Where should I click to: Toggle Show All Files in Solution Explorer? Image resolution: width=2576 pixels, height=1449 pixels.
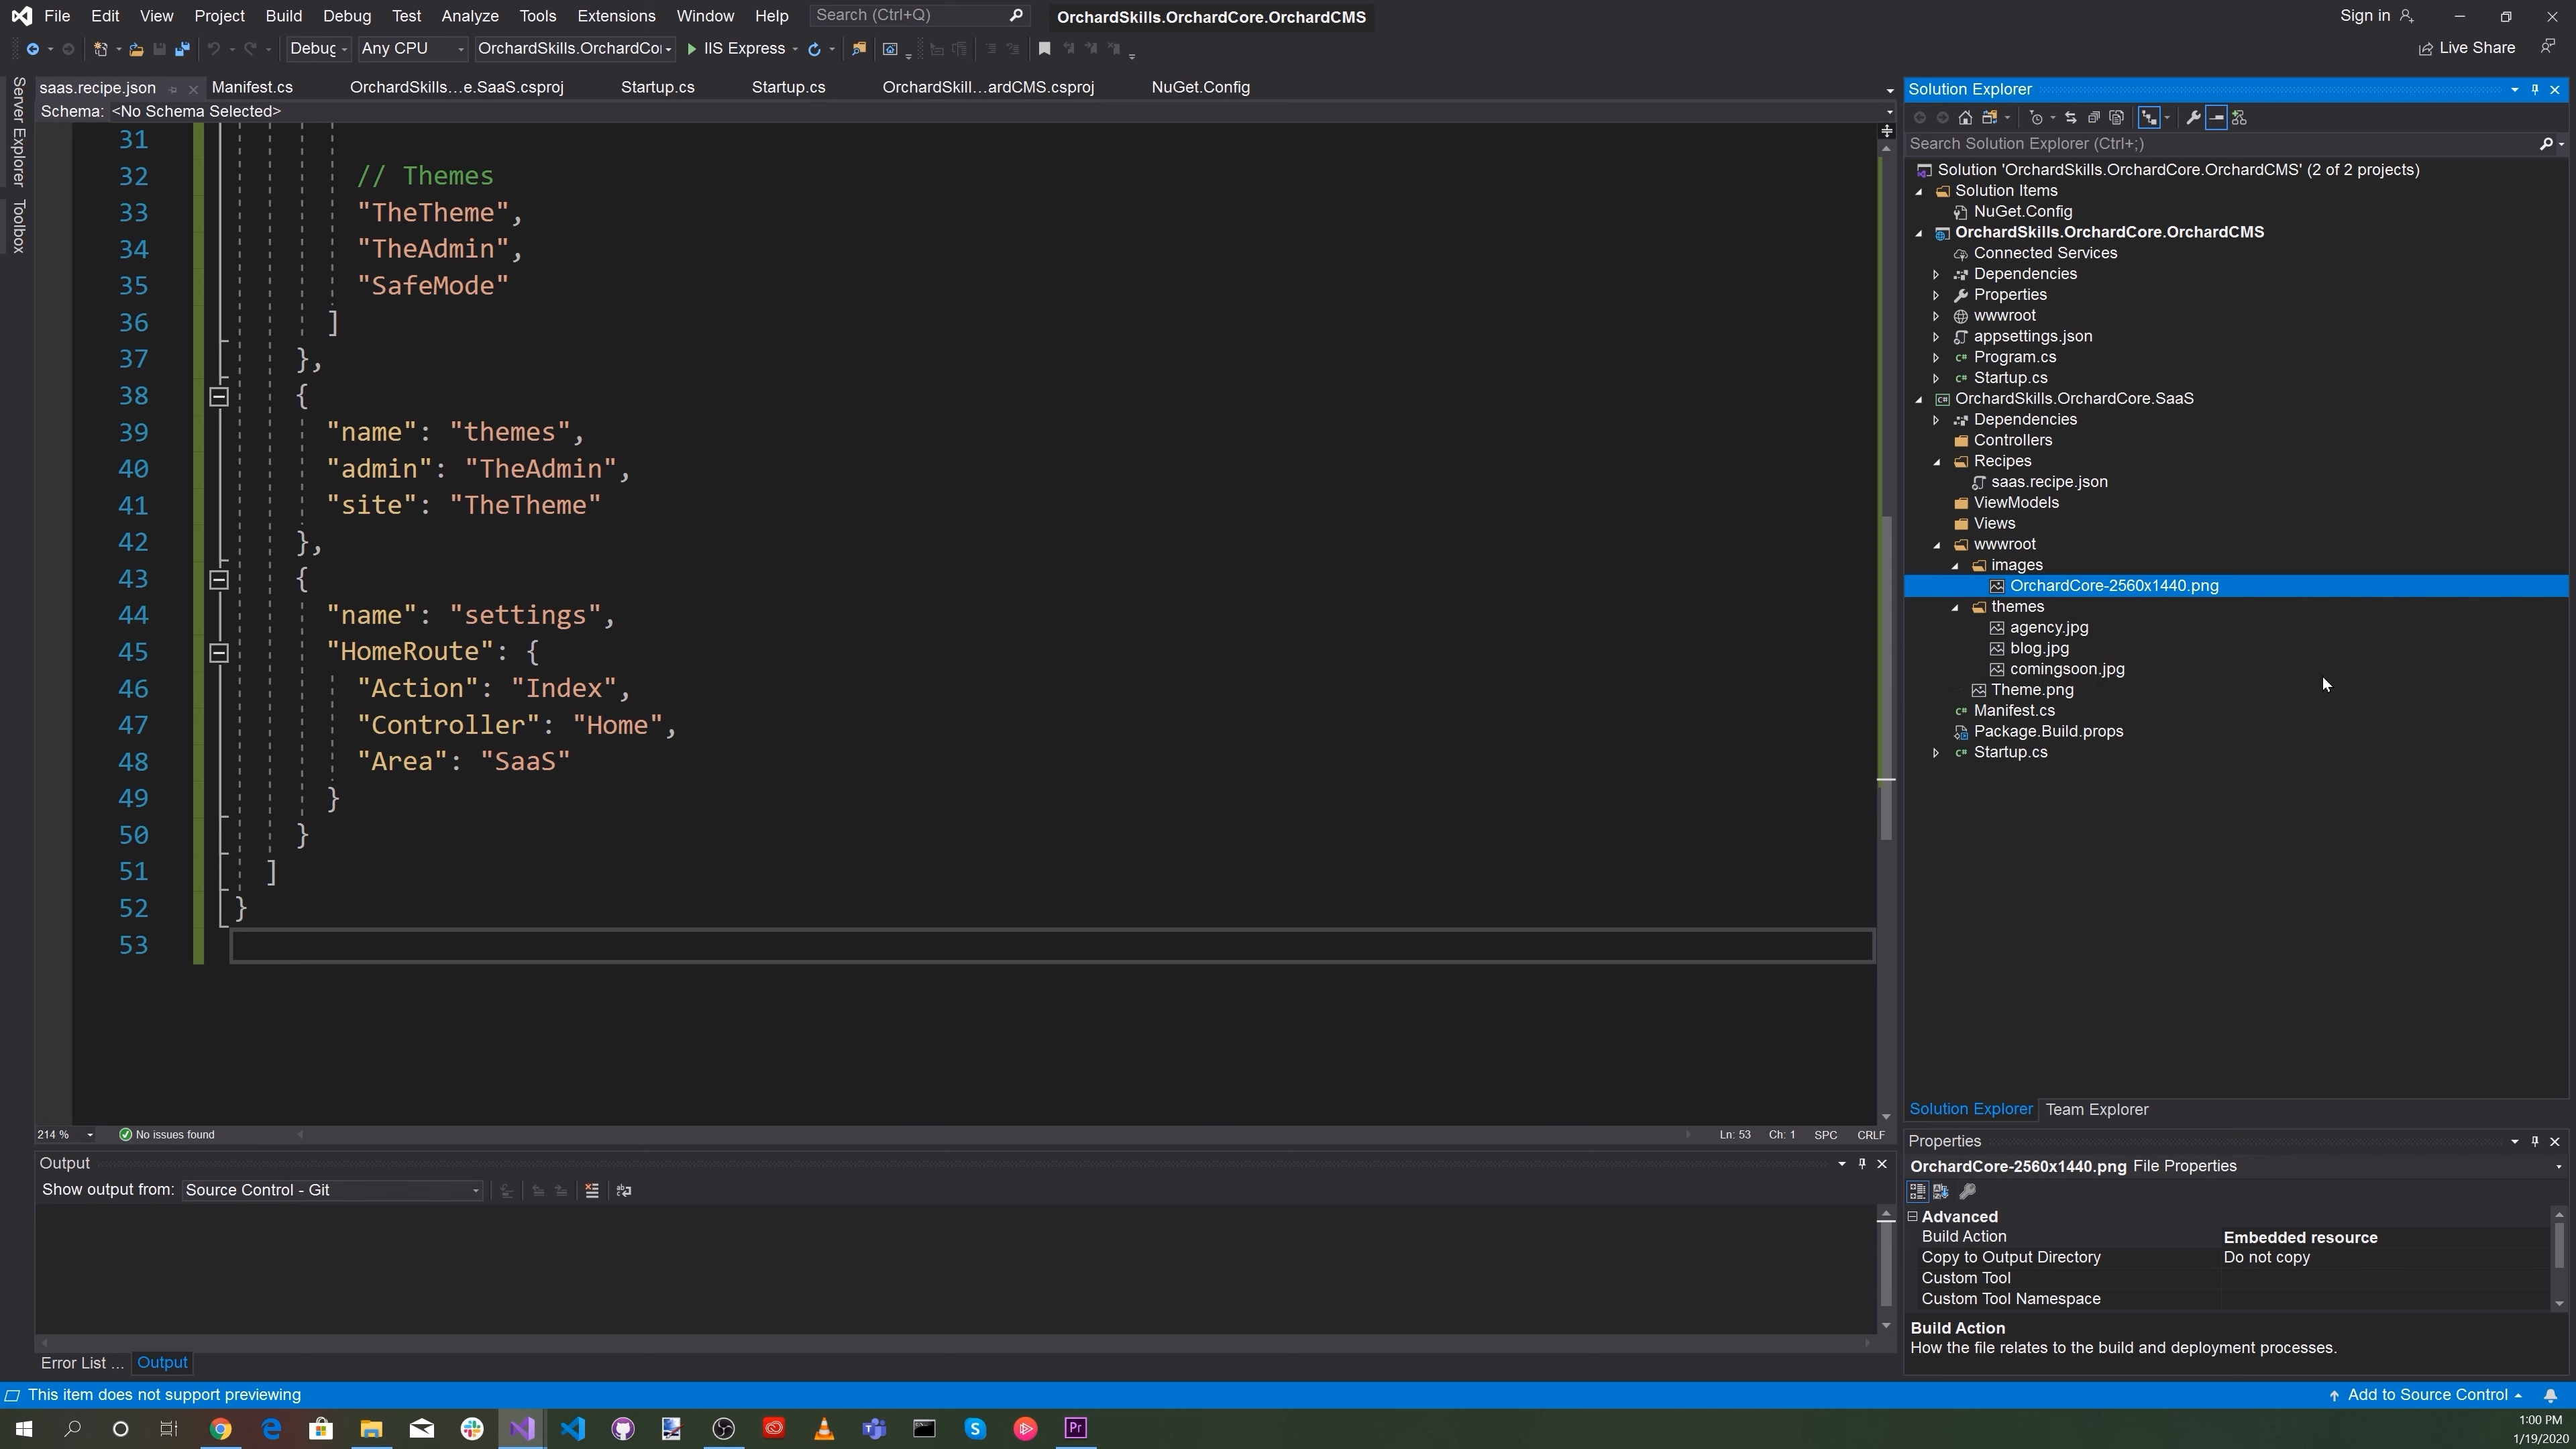pos(2116,118)
